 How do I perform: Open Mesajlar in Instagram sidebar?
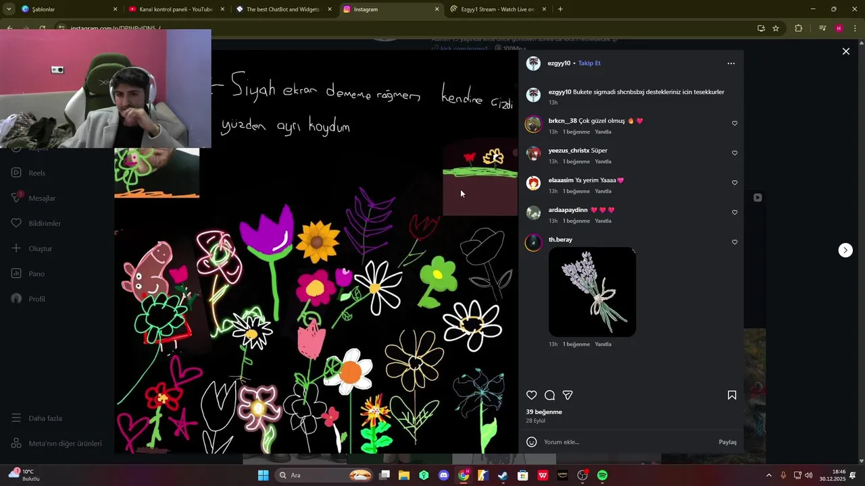pyautogui.click(x=33, y=198)
